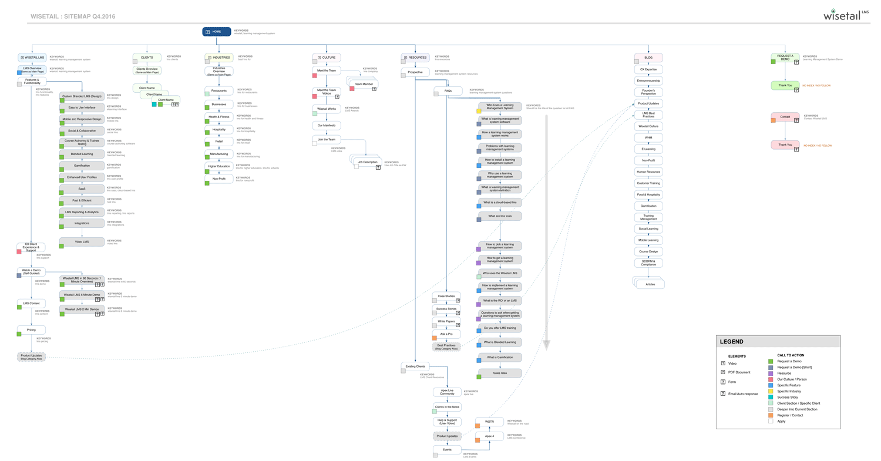The width and height of the screenshot is (881, 461).
Task: Select the CX Client Experience & Support node
Action: pos(31,247)
